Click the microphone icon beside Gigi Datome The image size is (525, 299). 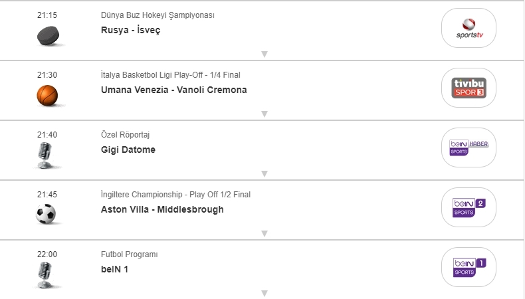pos(46,155)
